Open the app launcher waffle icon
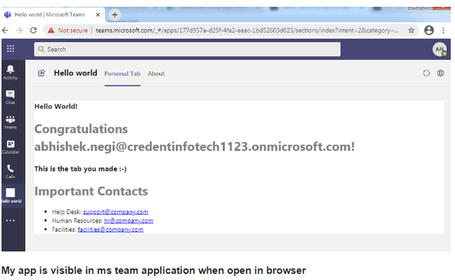 click(x=11, y=49)
